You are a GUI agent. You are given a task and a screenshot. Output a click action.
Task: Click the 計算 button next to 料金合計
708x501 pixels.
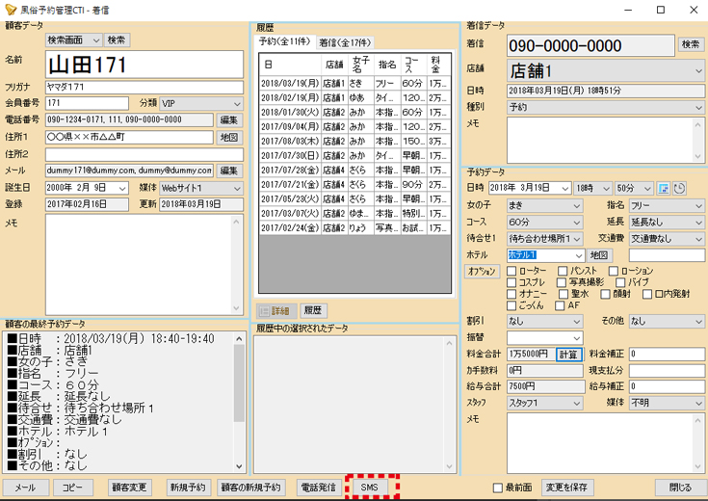coord(569,354)
